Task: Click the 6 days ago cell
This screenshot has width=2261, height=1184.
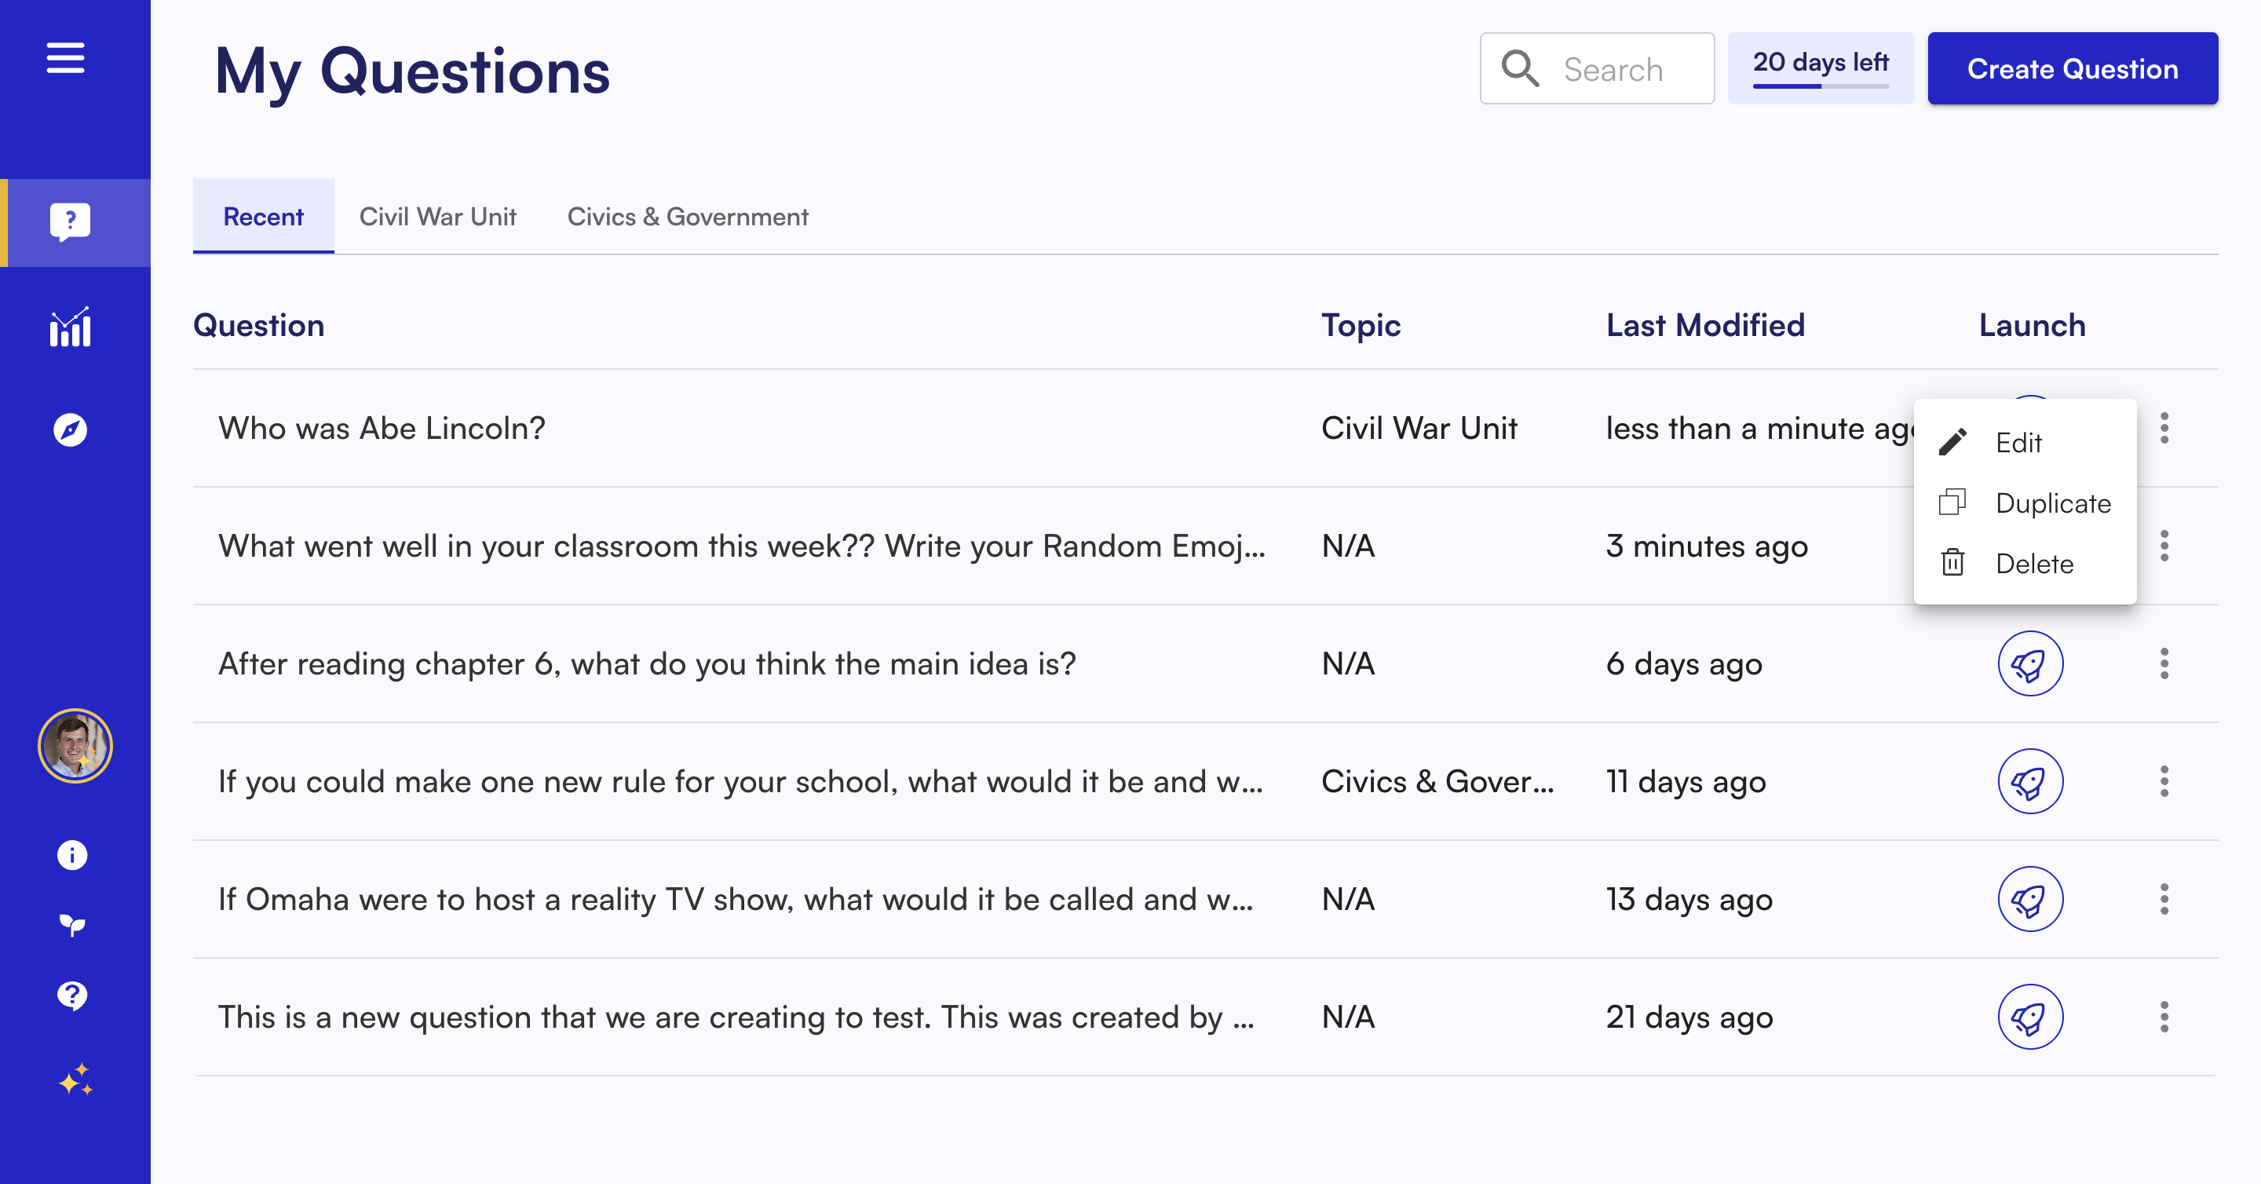Action: (1683, 663)
